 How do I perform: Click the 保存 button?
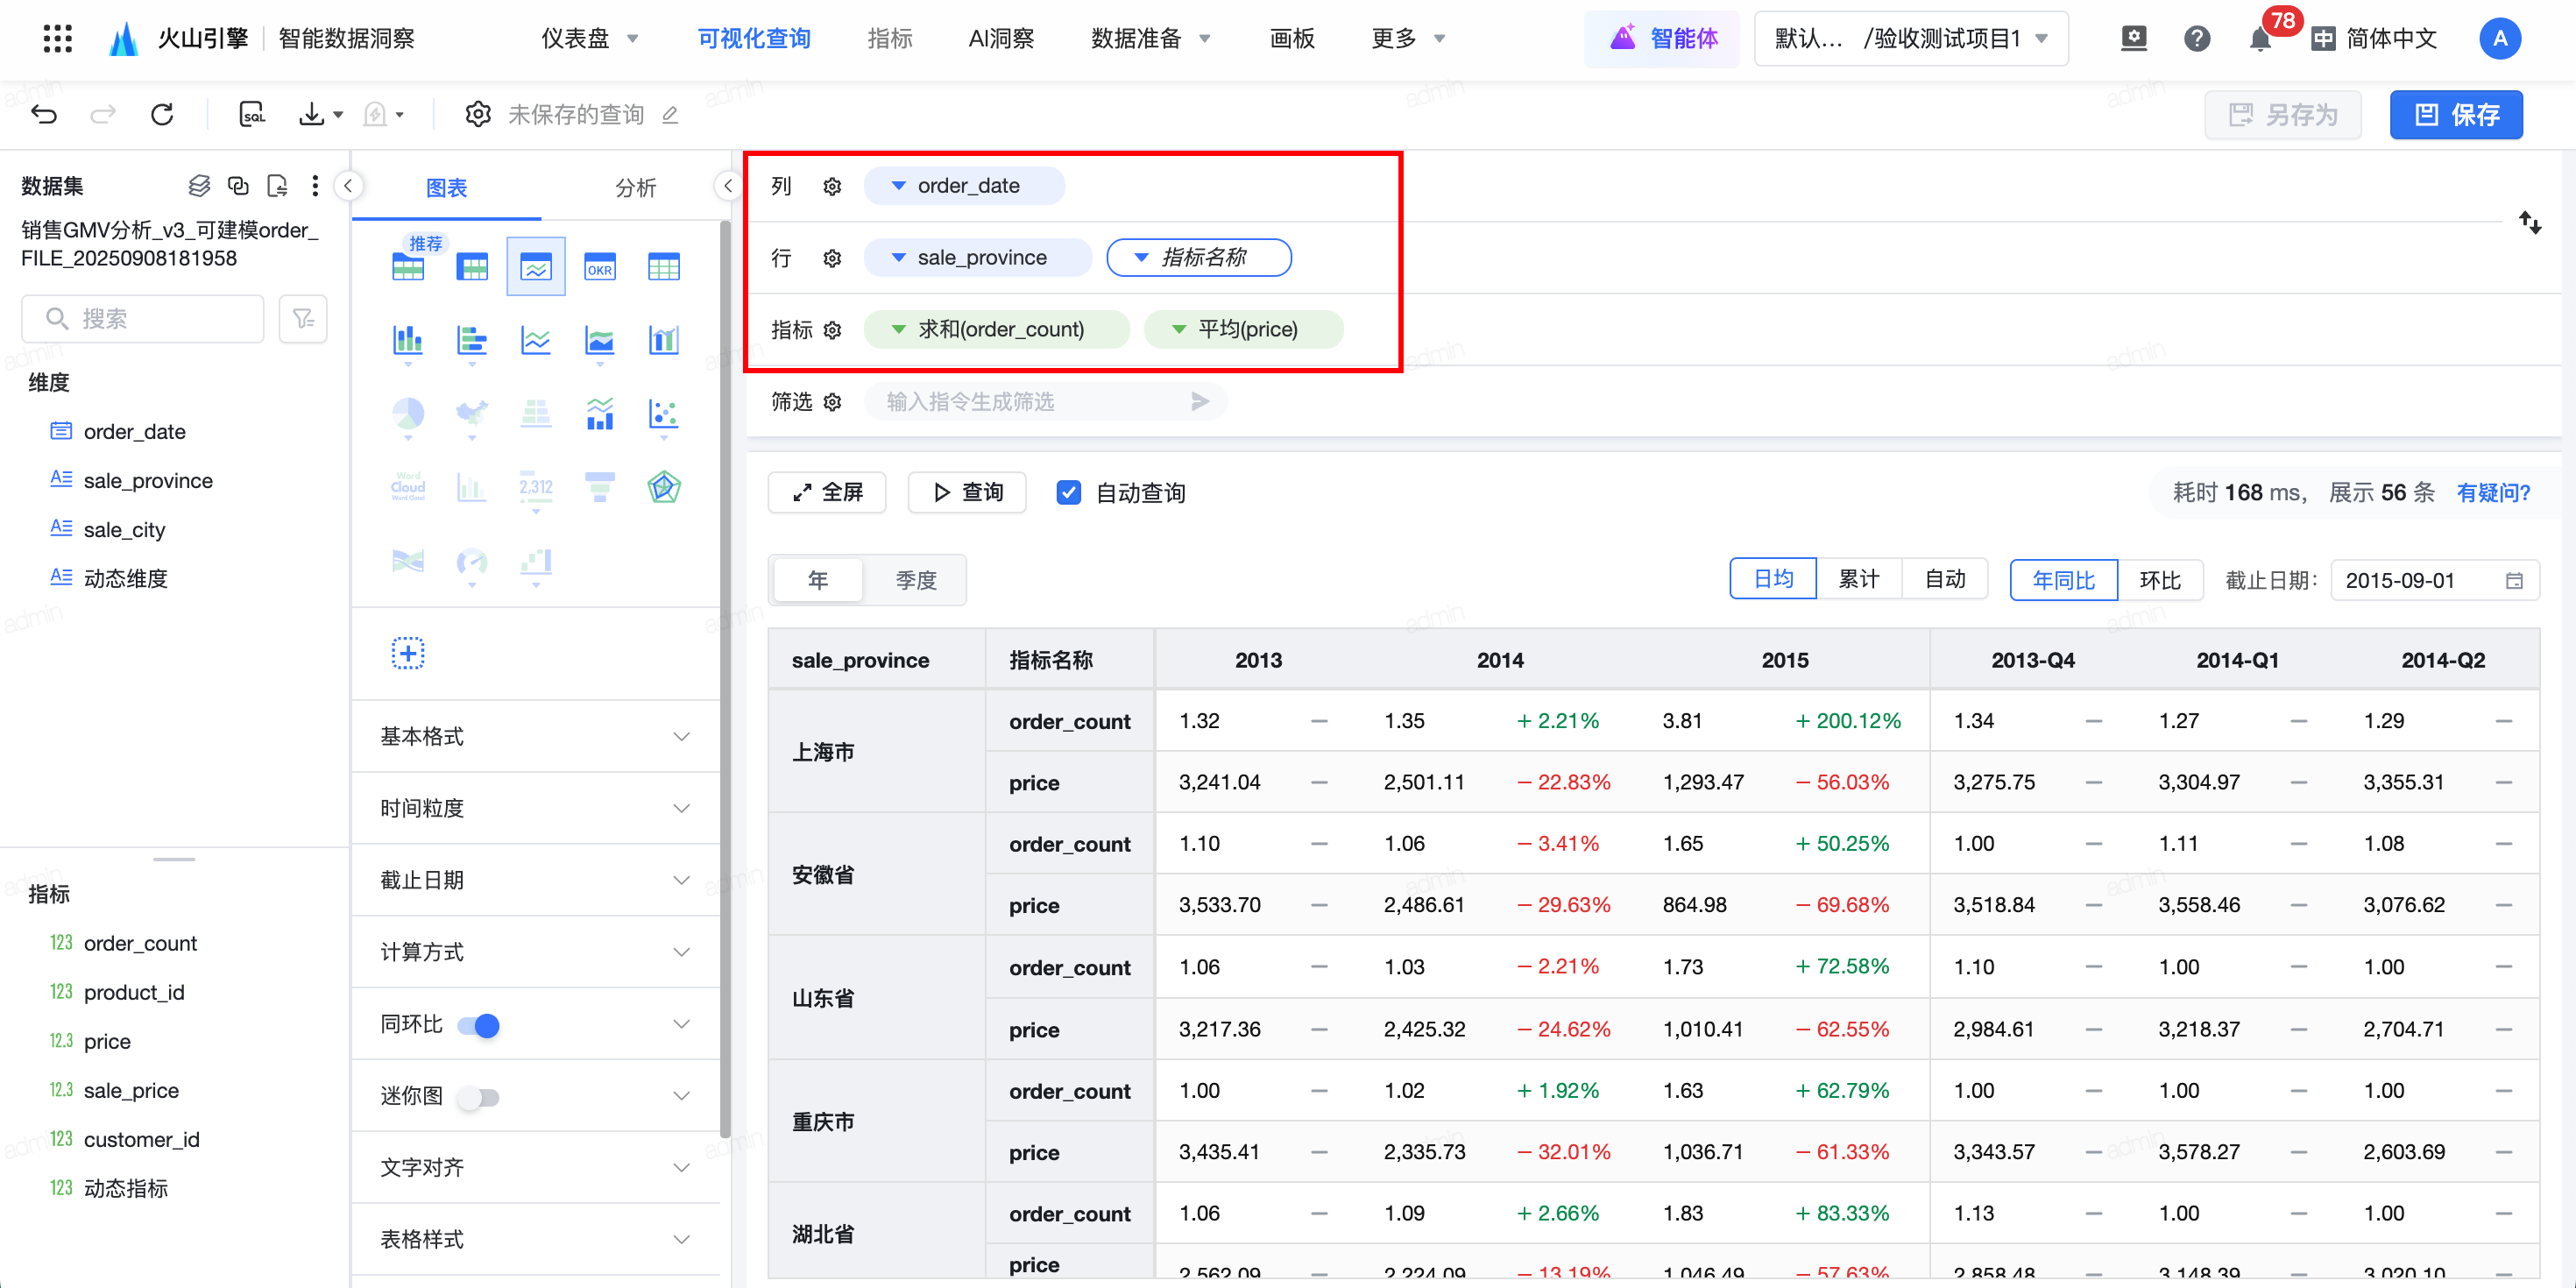[x=2455, y=114]
